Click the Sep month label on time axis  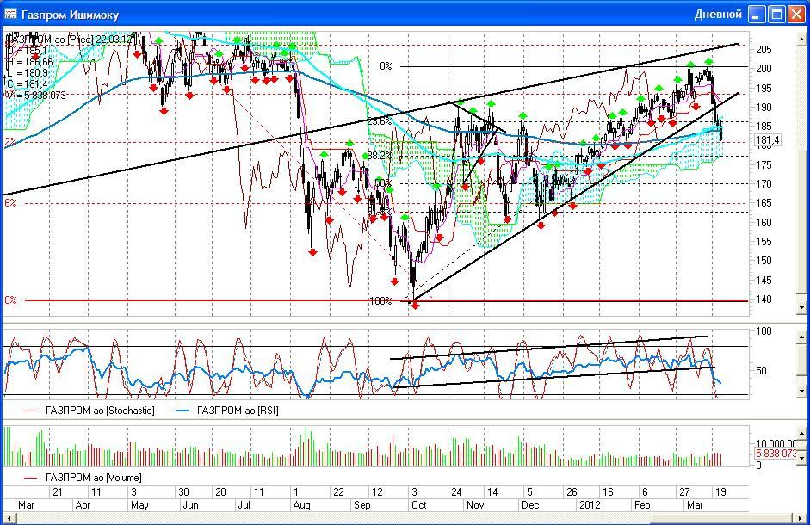[x=362, y=505]
